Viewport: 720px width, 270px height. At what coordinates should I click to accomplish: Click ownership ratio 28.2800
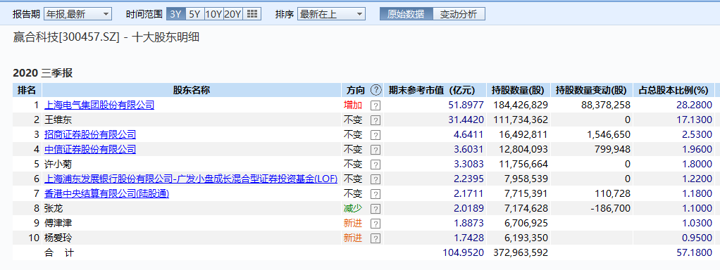(695, 105)
